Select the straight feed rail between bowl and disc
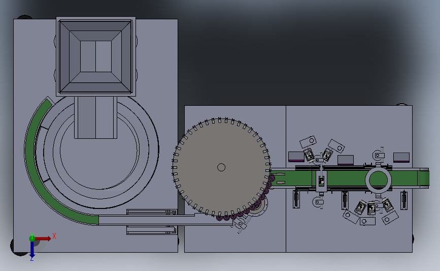 (x=165, y=220)
